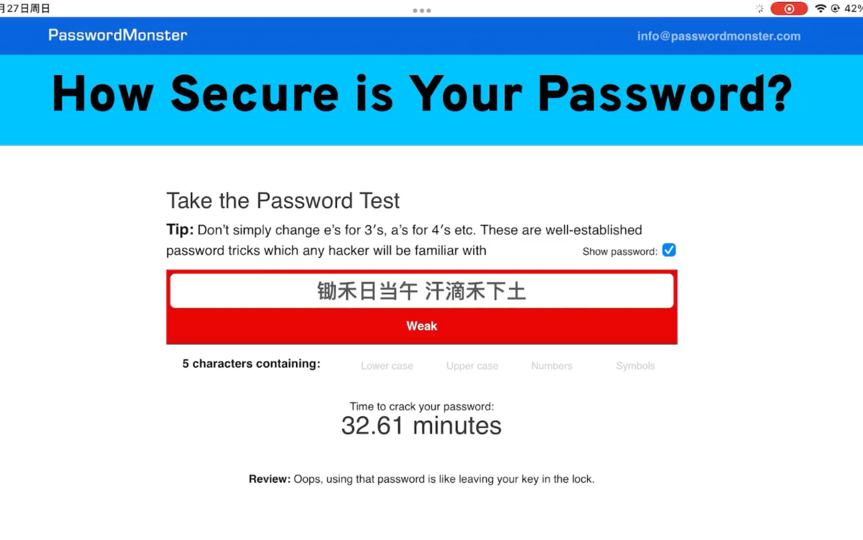This screenshot has width=863, height=540.
Task: Click the Take the Password Test header
Action: tap(283, 200)
